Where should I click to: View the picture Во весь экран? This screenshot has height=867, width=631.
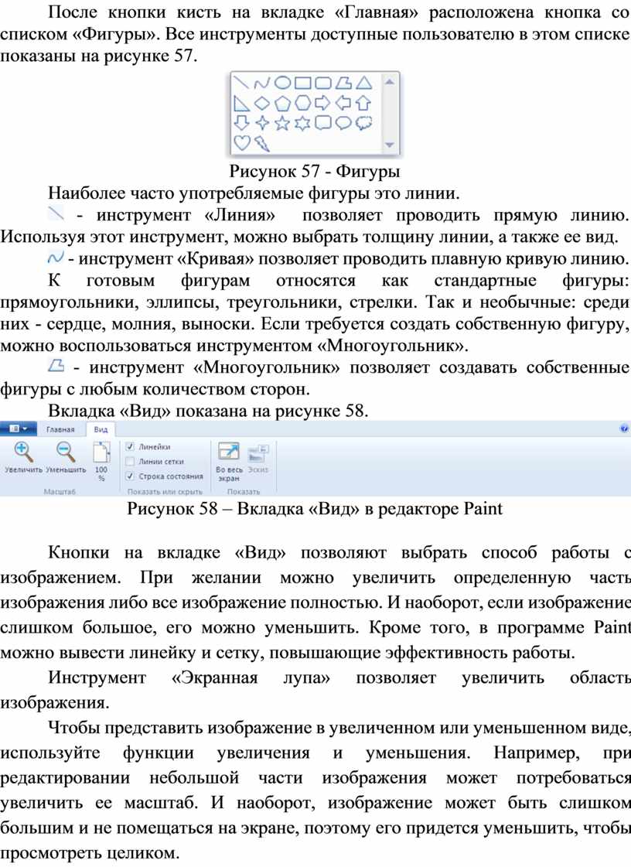(x=228, y=462)
